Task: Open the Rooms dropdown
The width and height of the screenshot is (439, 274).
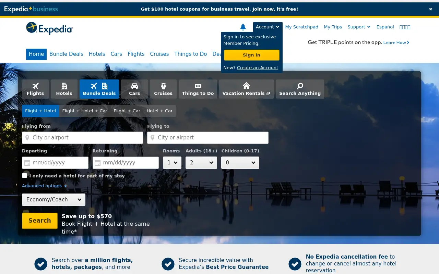Action: [172, 163]
